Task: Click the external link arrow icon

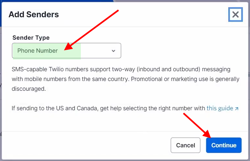Action: 237,109
